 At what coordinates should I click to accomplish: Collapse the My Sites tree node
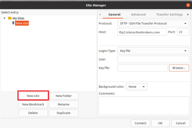pyautogui.click(x=5, y=18)
